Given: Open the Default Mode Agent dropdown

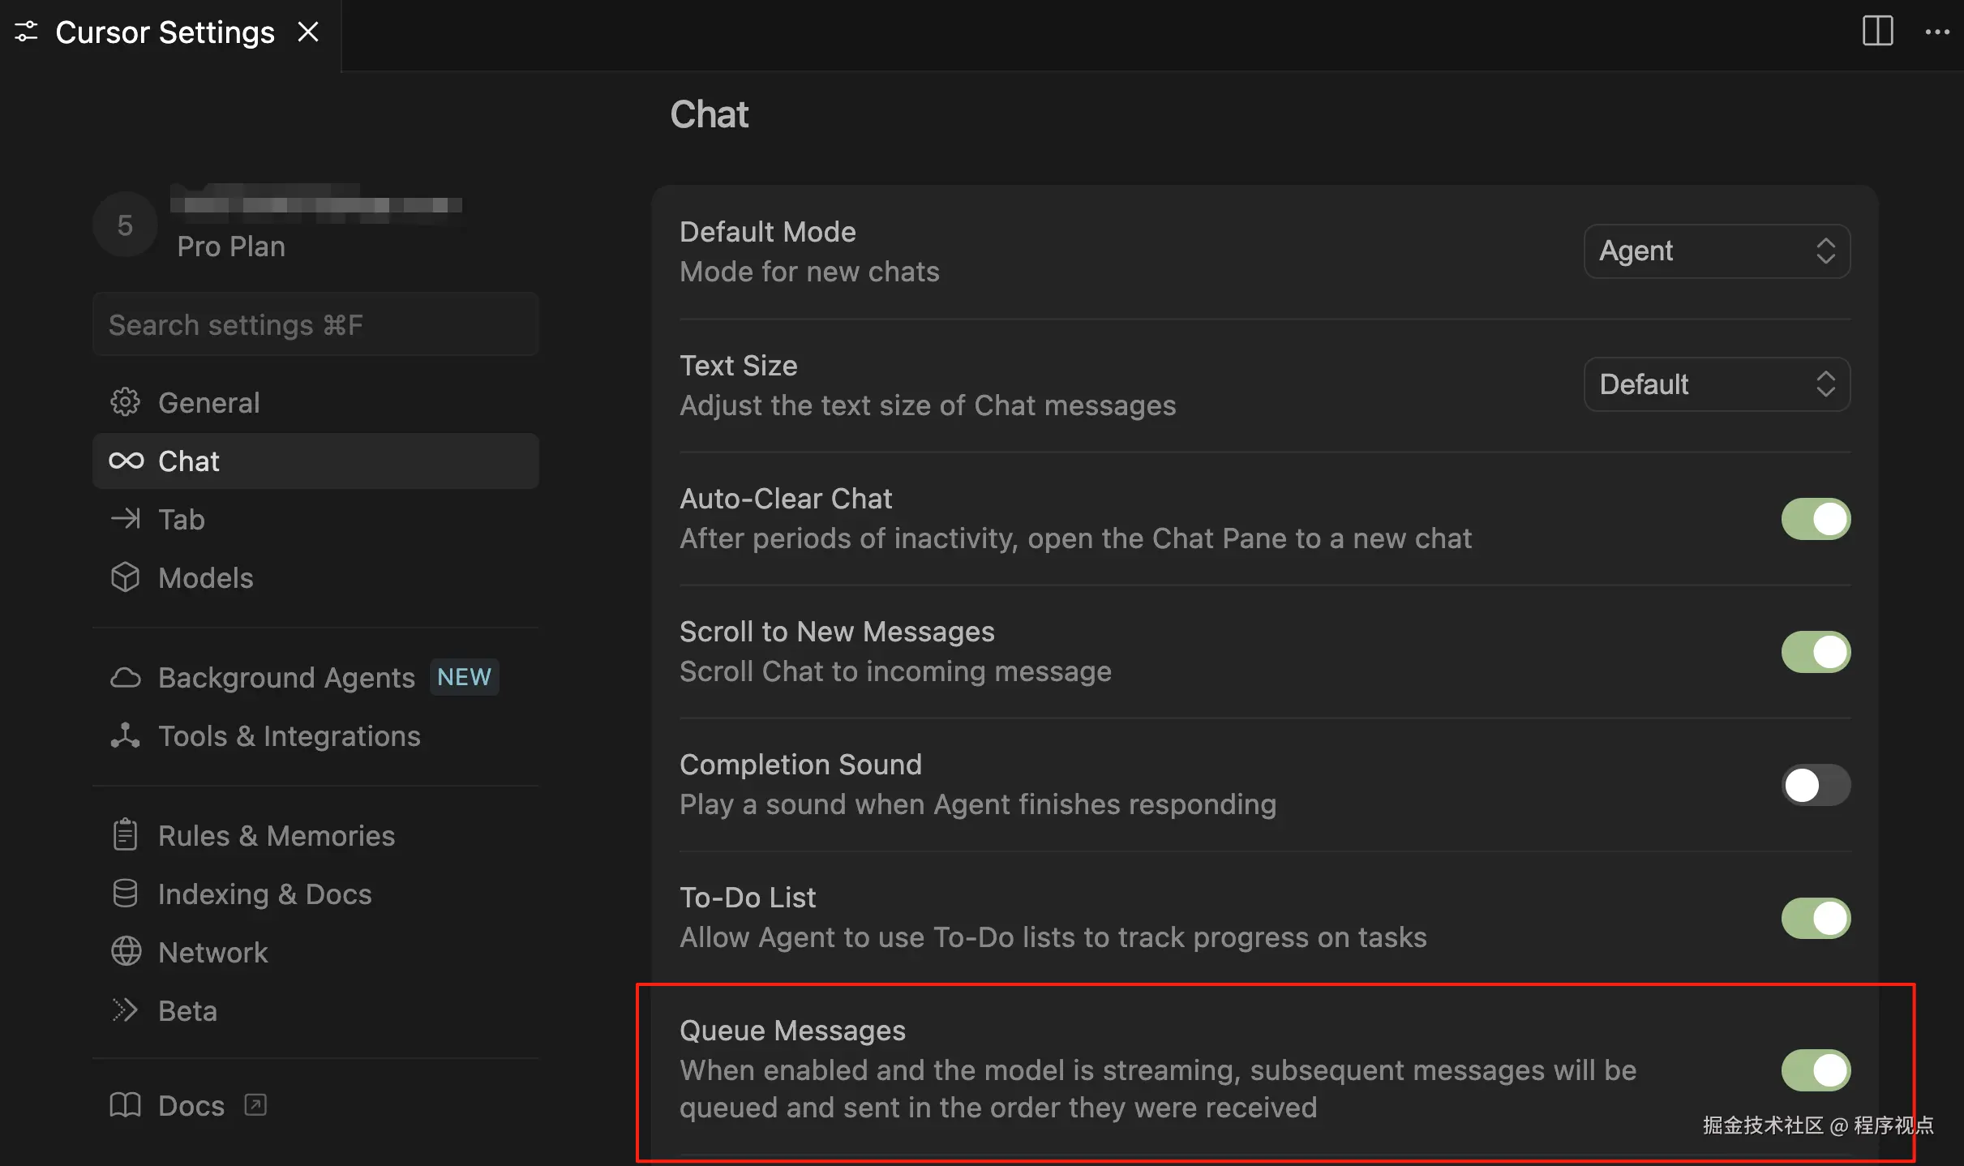Looking at the screenshot, I should [x=1716, y=251].
